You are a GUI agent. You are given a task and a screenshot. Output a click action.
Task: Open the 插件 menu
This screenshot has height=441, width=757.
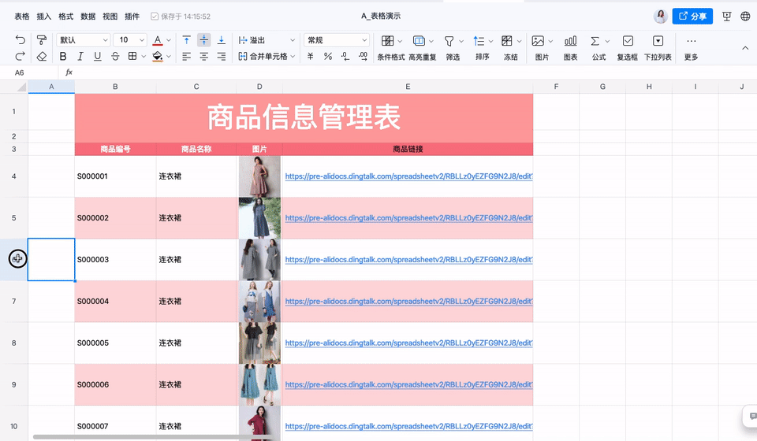(x=132, y=17)
